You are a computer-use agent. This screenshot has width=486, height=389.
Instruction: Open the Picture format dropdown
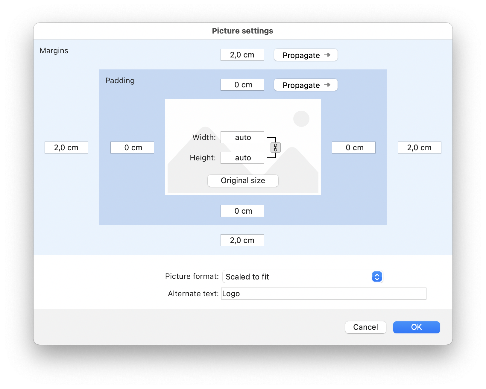pos(303,277)
